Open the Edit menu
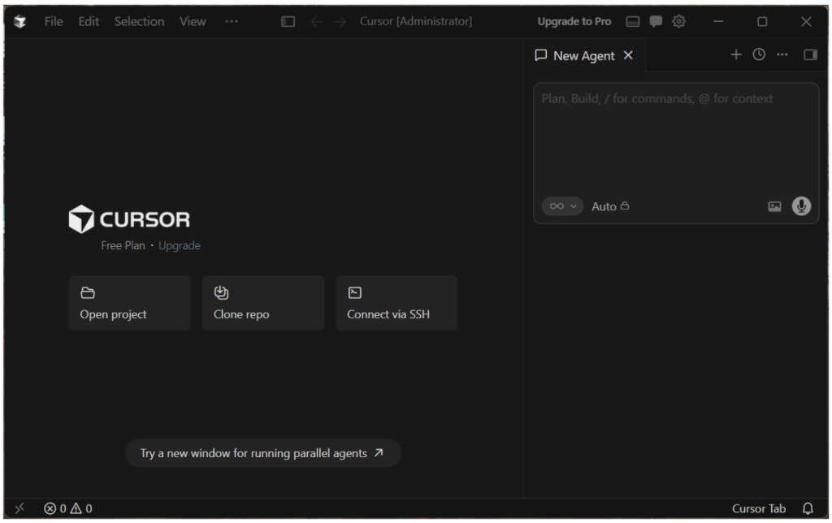832x523 pixels. 89,22
